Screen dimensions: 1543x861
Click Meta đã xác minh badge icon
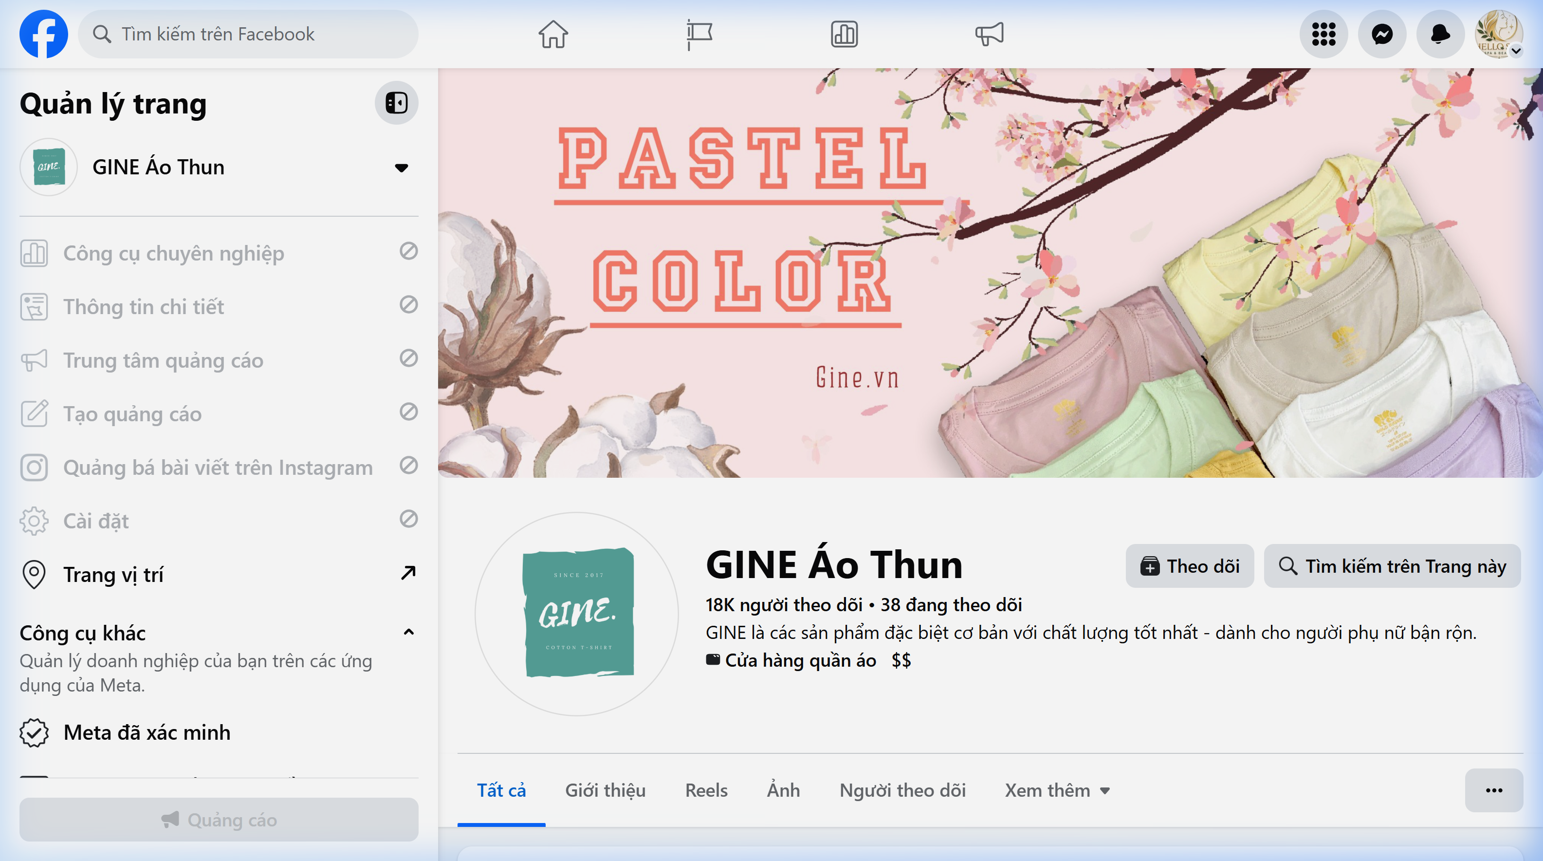tap(34, 733)
